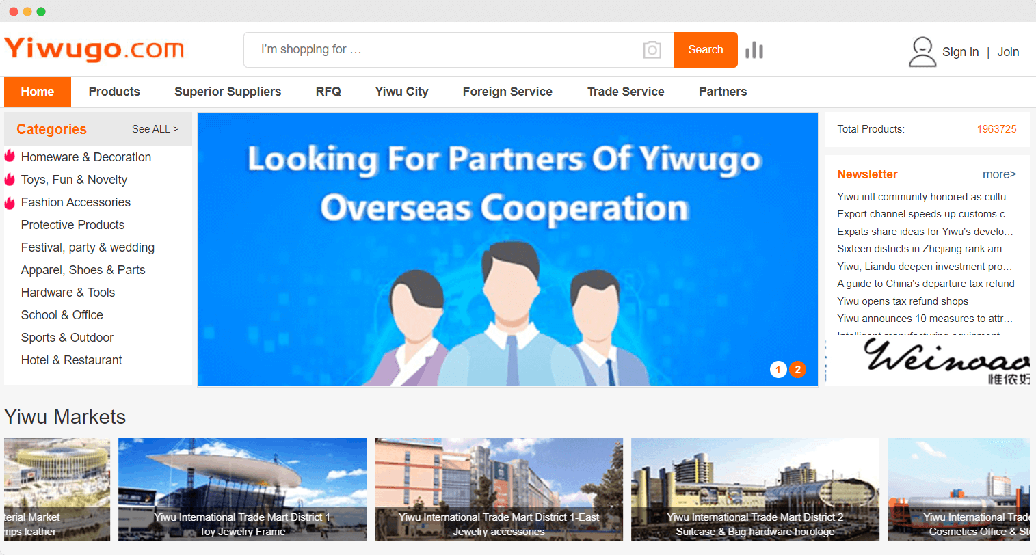Open the Superior Suppliers tab
1036x555 pixels.
coord(228,92)
